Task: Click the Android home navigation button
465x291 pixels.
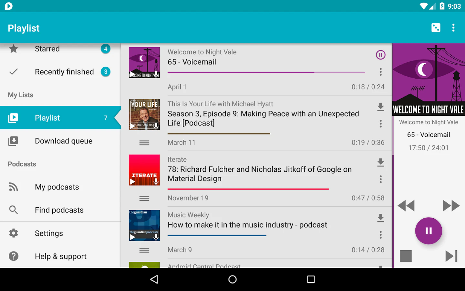Action: 232,279
